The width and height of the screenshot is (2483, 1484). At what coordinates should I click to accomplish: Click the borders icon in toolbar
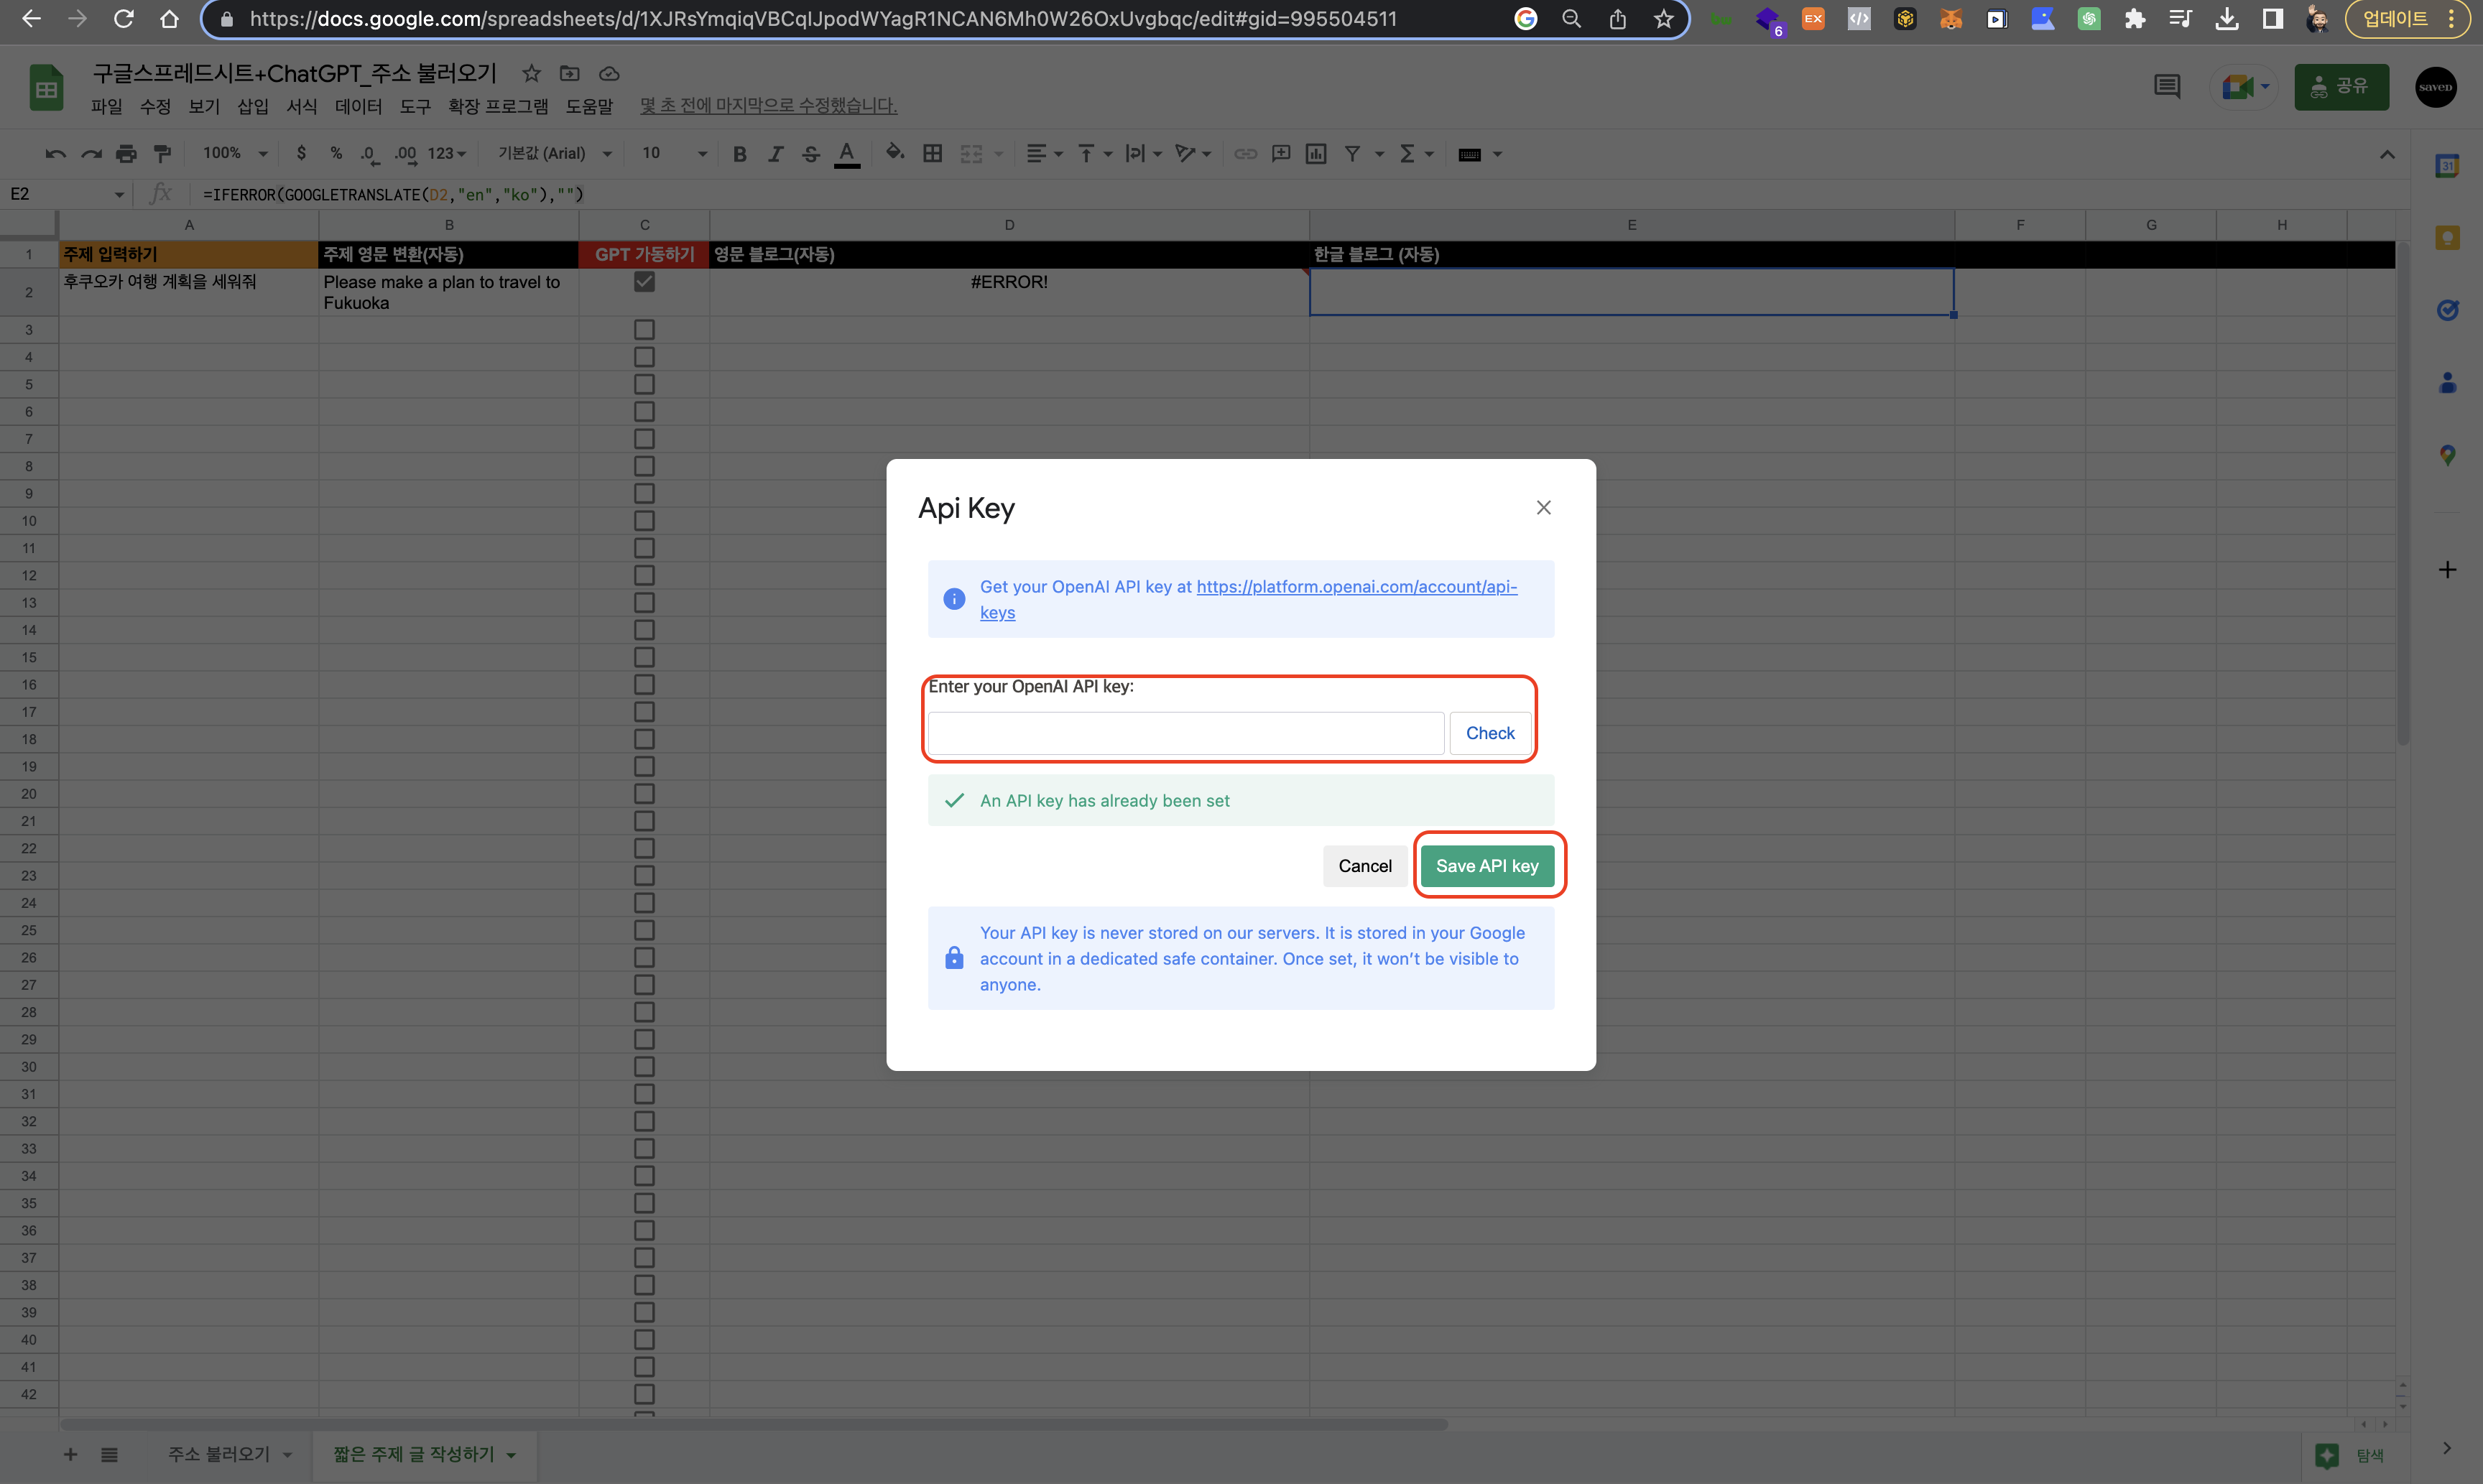pyautogui.click(x=932, y=154)
